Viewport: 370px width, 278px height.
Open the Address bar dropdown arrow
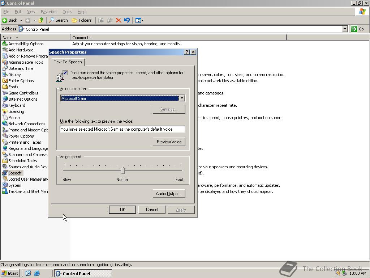(345, 29)
